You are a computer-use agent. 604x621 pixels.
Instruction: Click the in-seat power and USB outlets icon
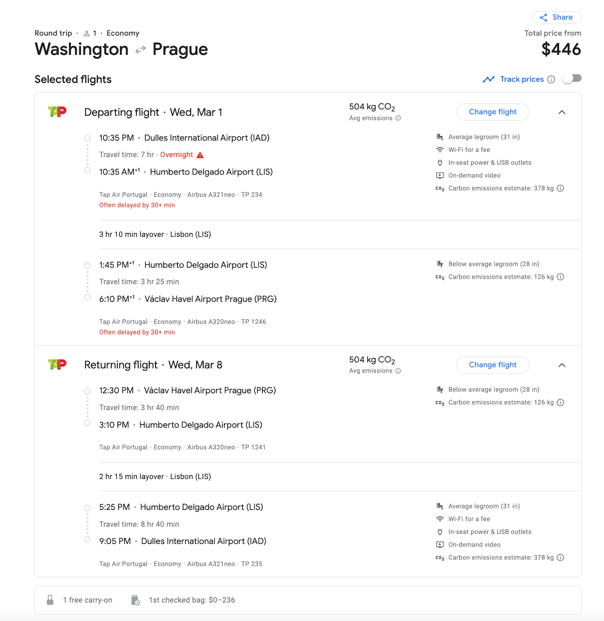(439, 162)
